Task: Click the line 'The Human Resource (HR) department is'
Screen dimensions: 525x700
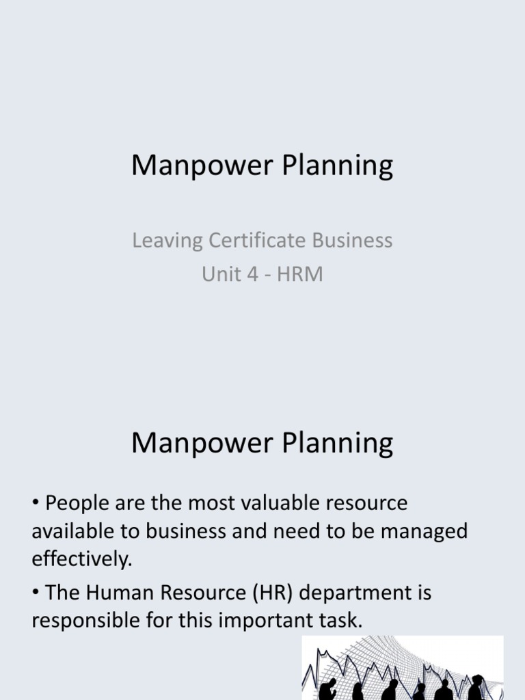Action: [x=232, y=593]
